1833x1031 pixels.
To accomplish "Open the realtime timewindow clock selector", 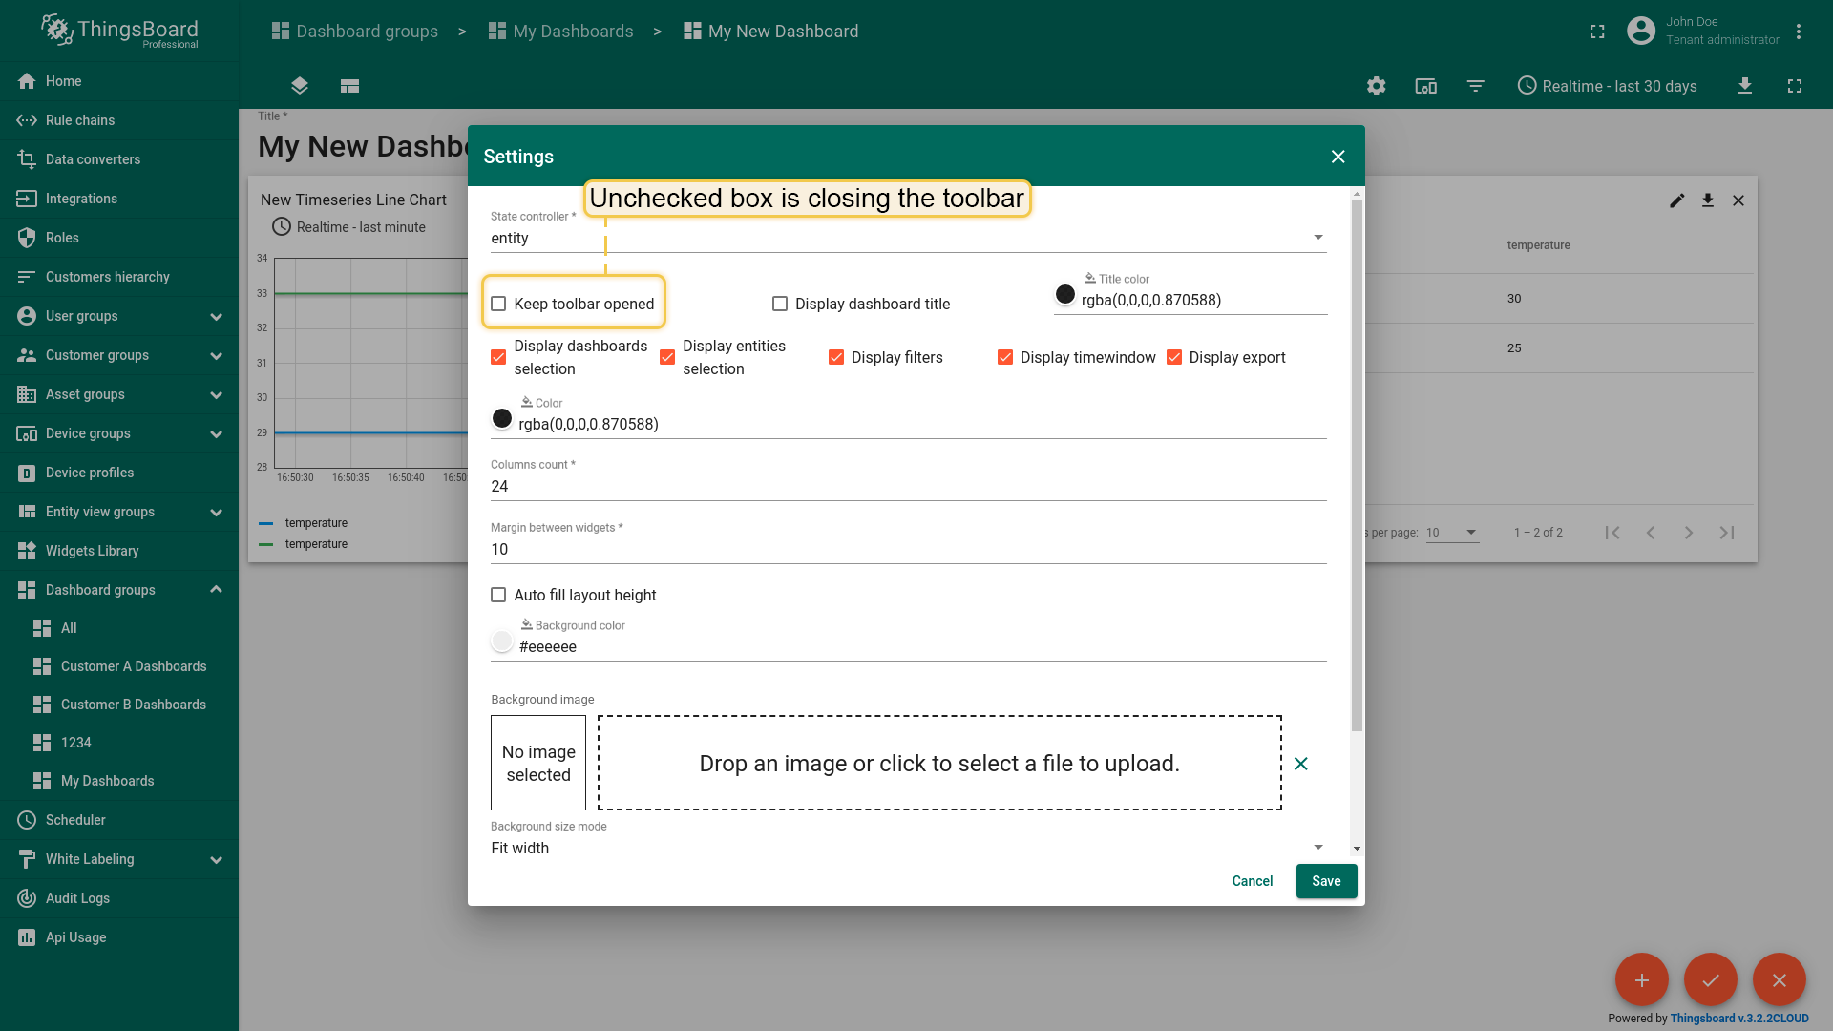I will 1608,86.
